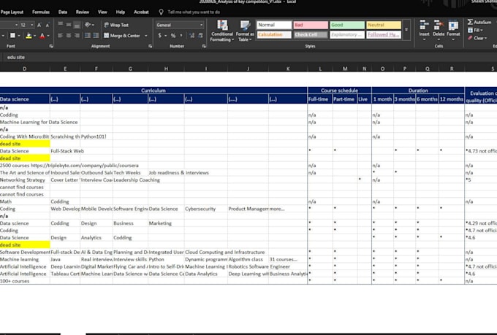Expand the cell styles gallery

tap(406, 30)
